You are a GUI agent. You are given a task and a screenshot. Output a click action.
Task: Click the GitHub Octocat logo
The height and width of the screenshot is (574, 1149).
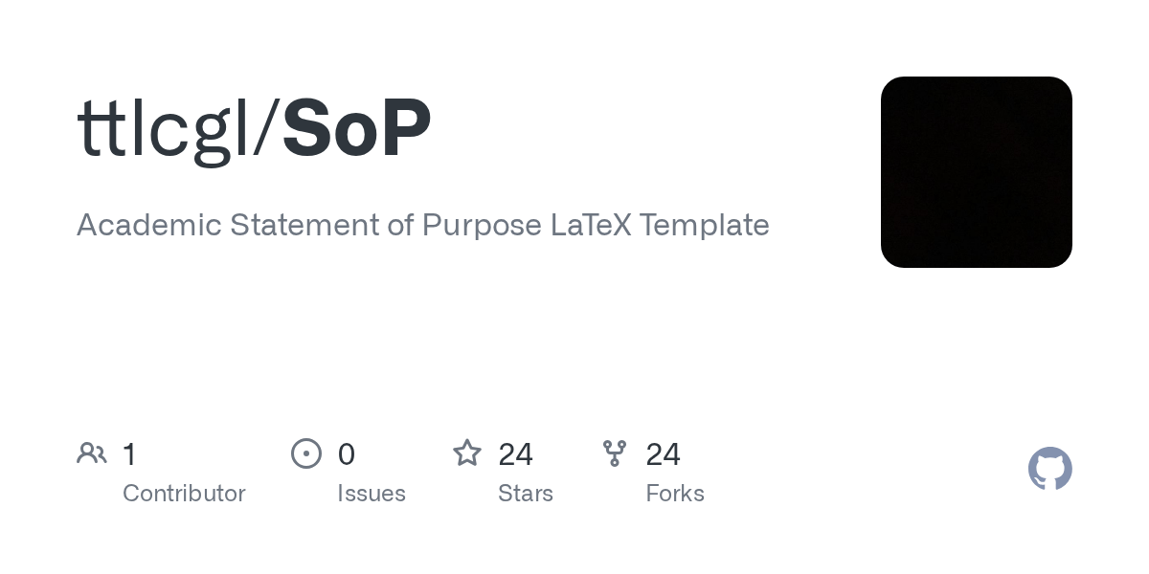pos(1050,469)
